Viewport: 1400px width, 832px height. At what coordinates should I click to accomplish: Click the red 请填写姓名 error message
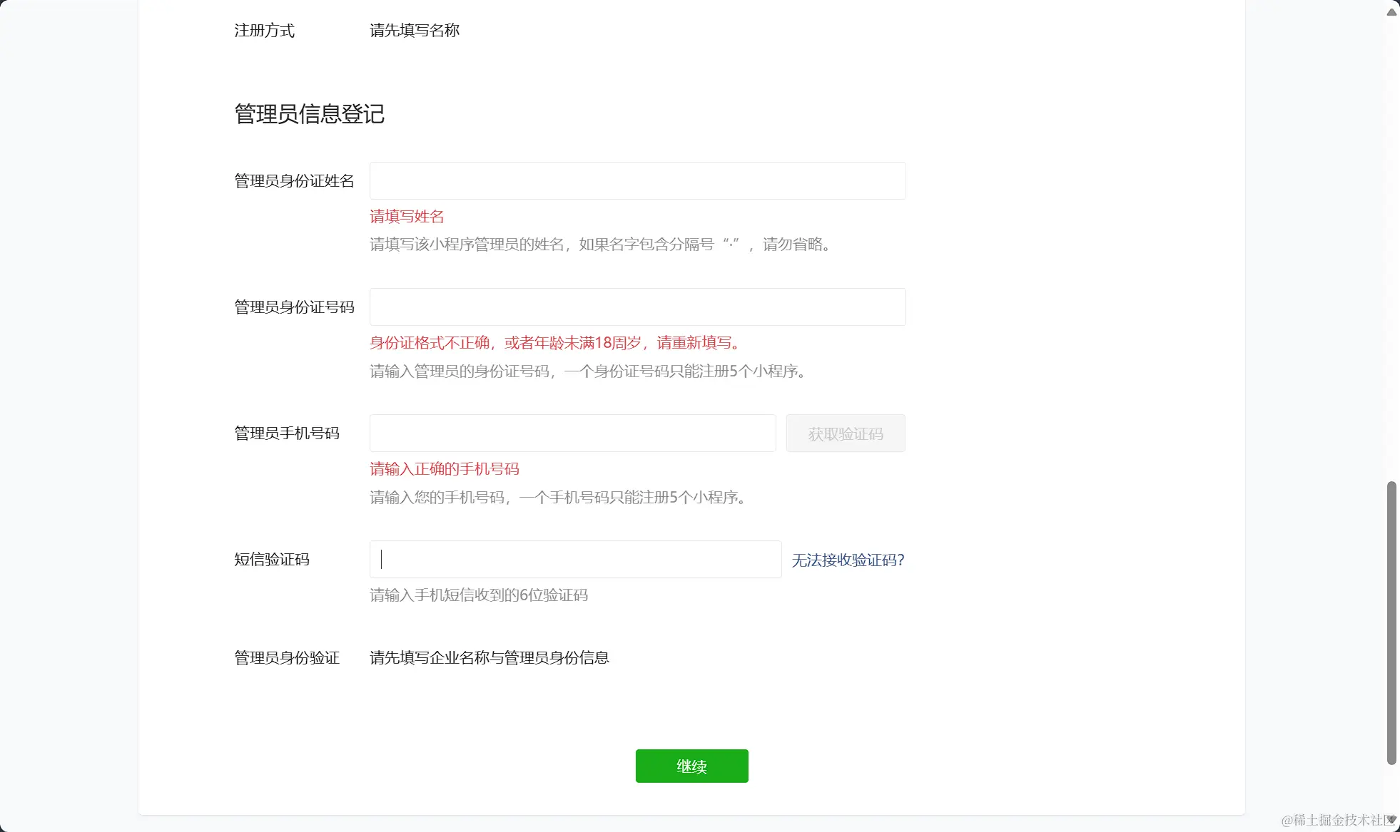[407, 217]
